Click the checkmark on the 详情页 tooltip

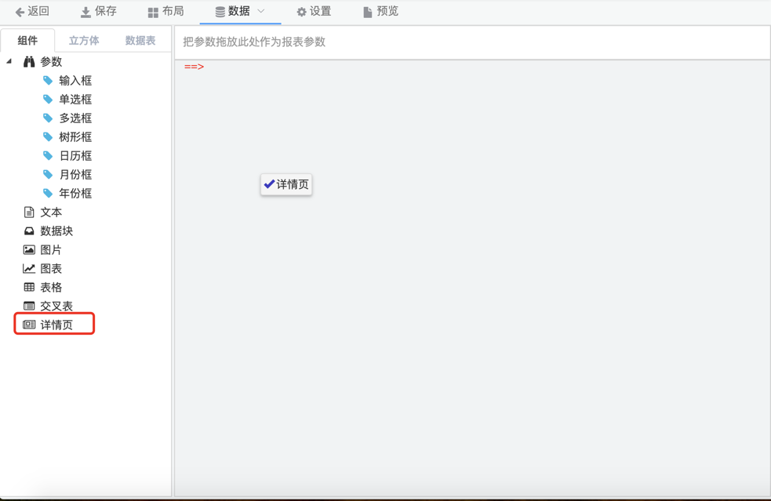click(269, 184)
